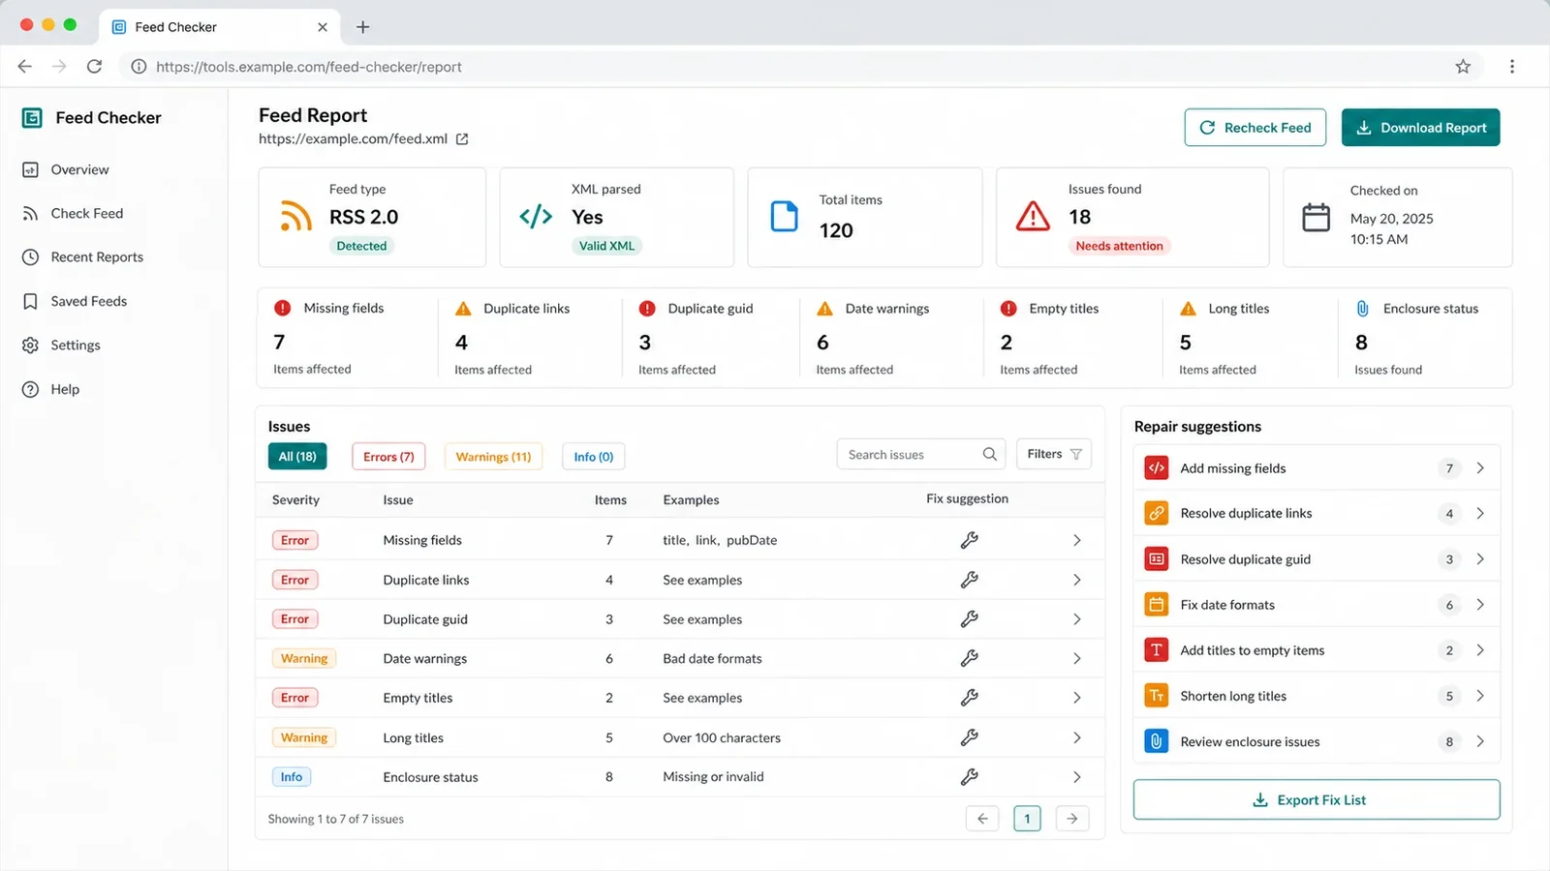This screenshot has width=1550, height=871.
Task: Expand Add missing fields suggestion chevron
Action: pos(1480,467)
